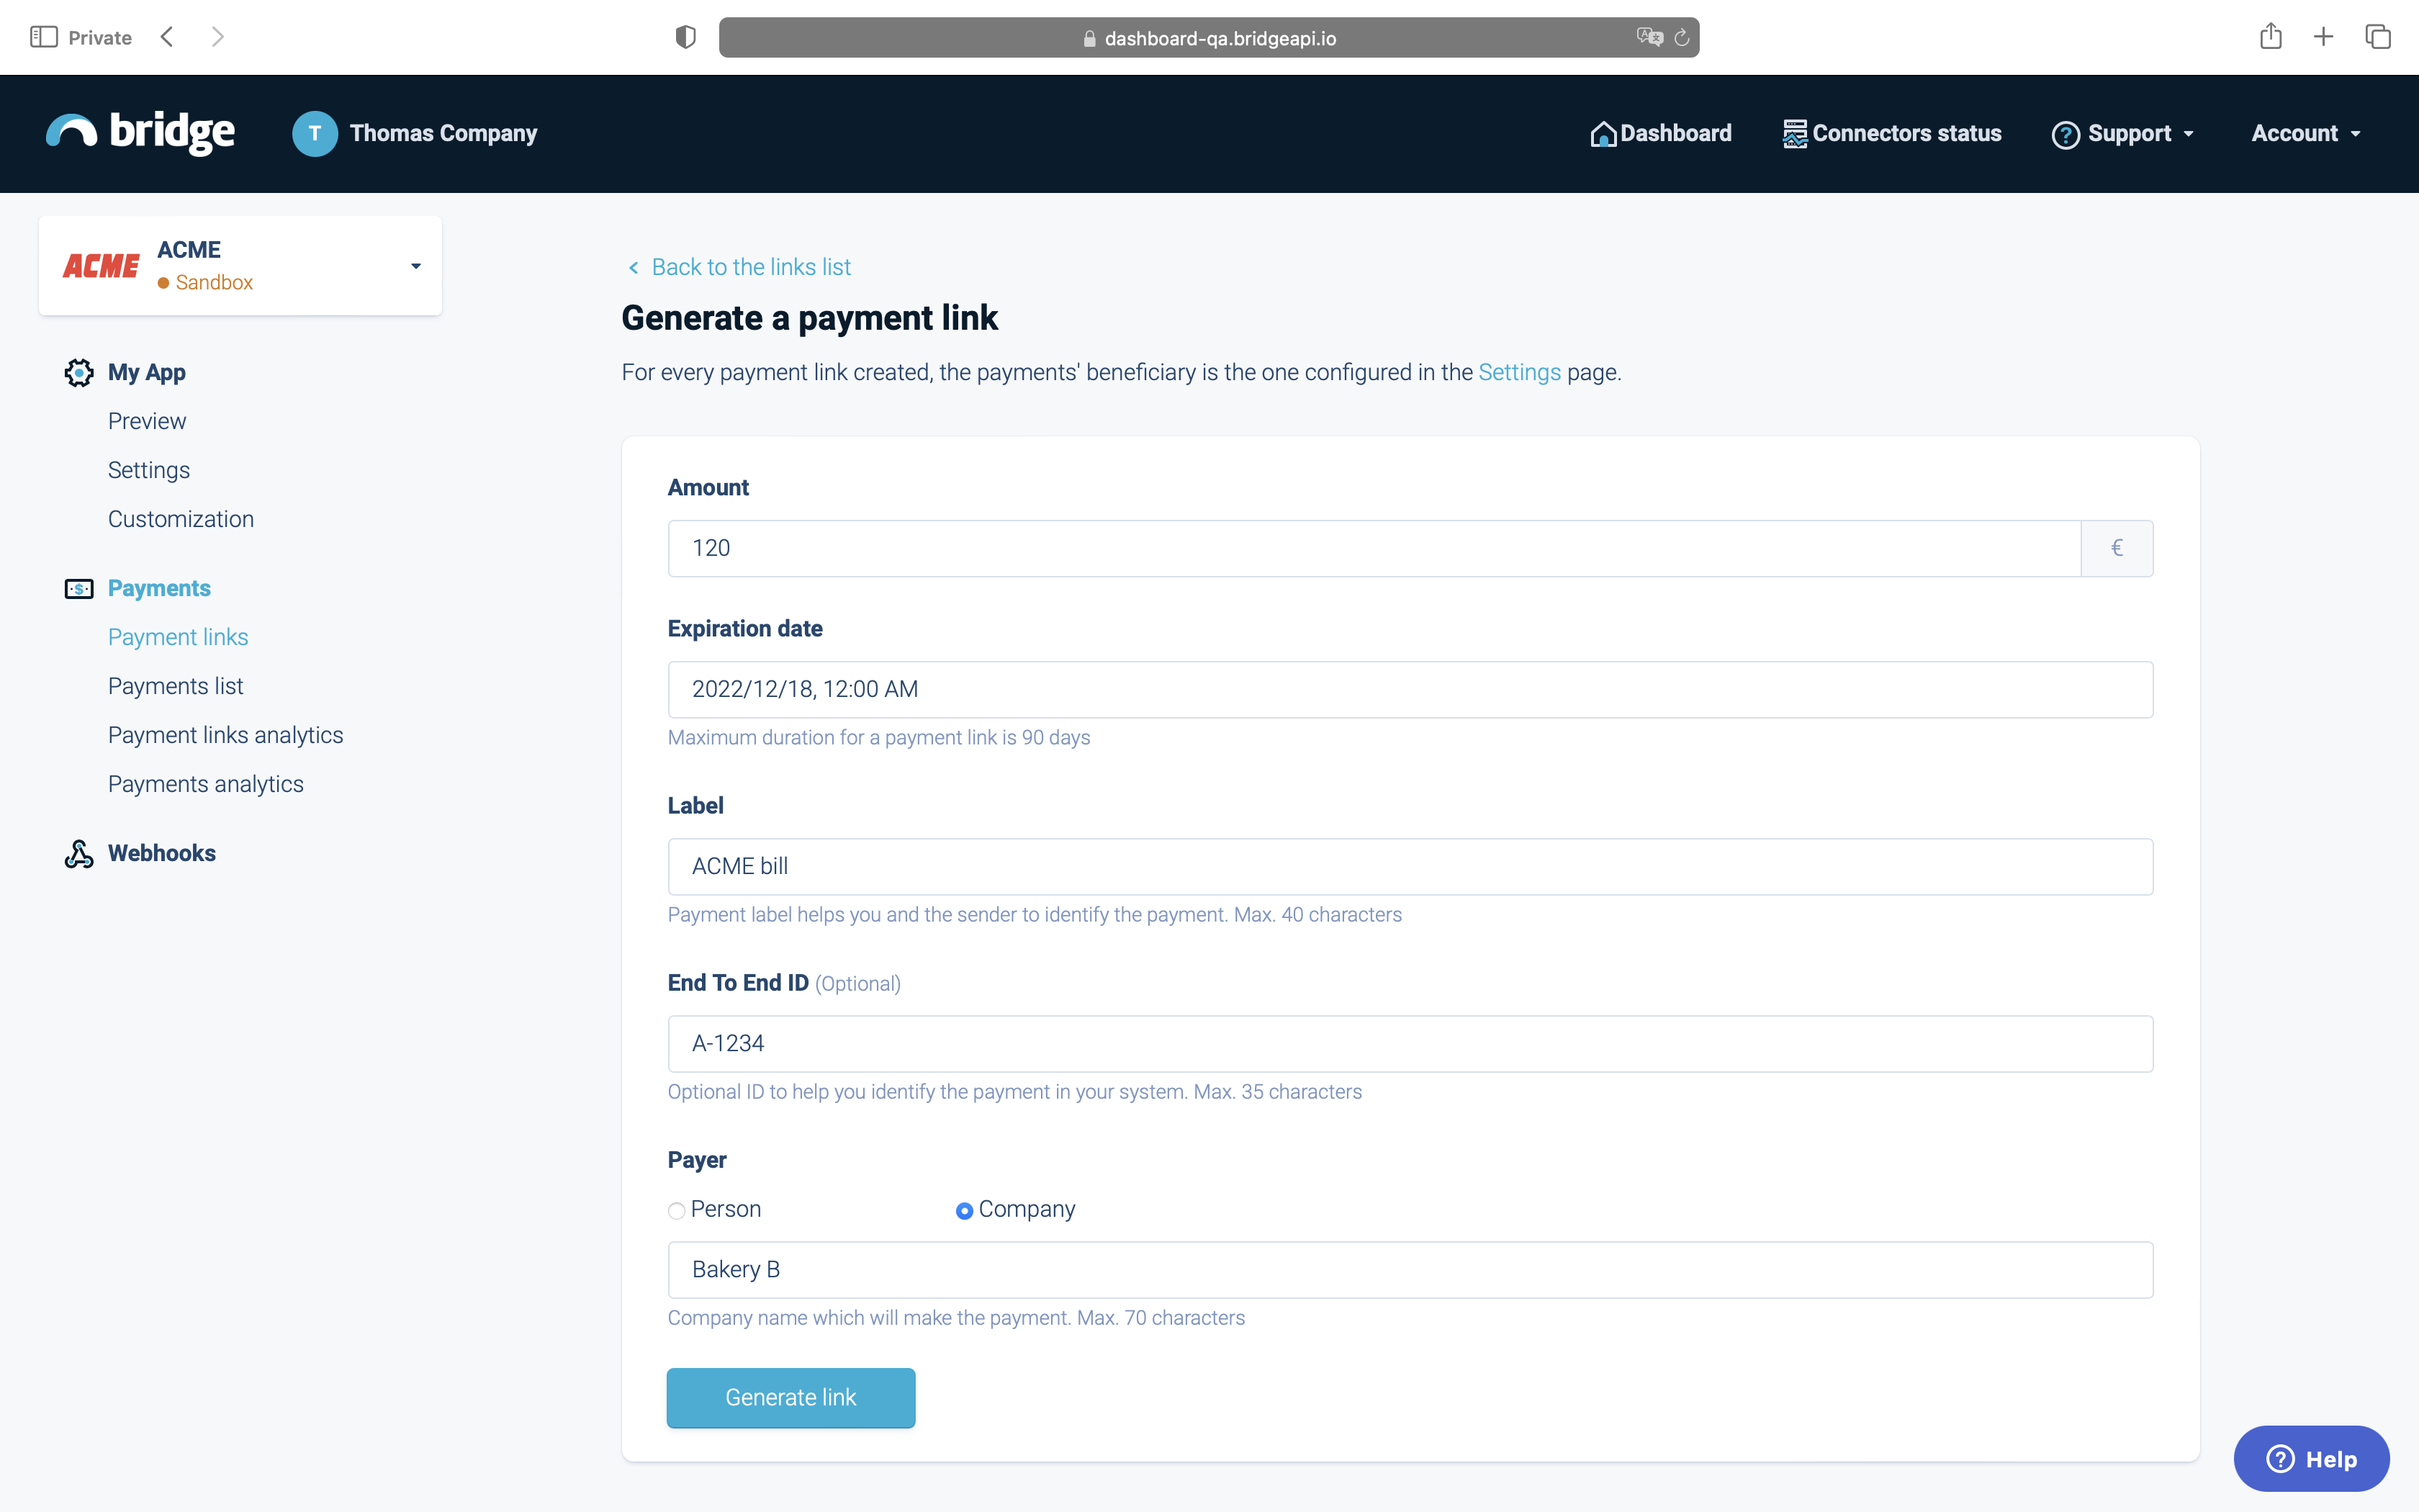This screenshot has height=1512, width=2419.
Task: Open the Help widget button
Action: click(x=2310, y=1459)
